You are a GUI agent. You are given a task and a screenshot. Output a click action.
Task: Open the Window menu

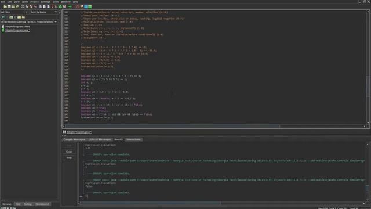[x=66, y=2]
